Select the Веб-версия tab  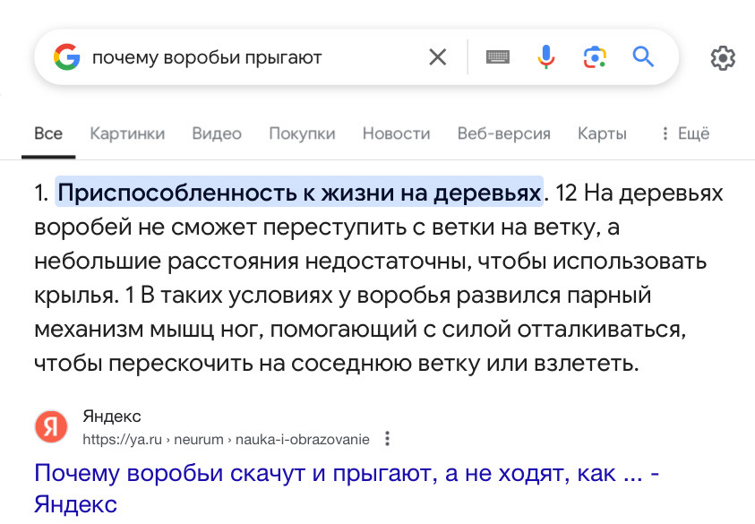click(x=503, y=133)
